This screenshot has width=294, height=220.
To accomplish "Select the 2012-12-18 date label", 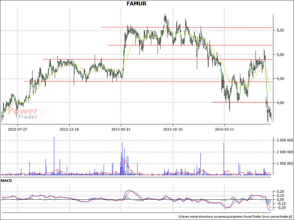I will 69,129.
